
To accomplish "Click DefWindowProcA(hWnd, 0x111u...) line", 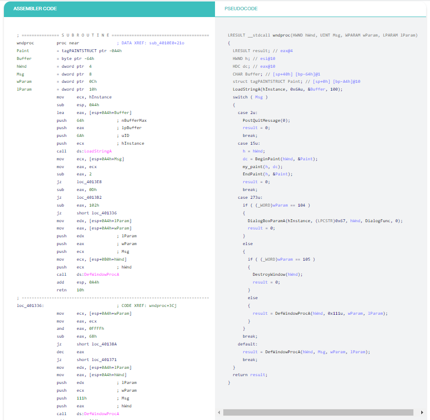I will [x=320, y=313].
